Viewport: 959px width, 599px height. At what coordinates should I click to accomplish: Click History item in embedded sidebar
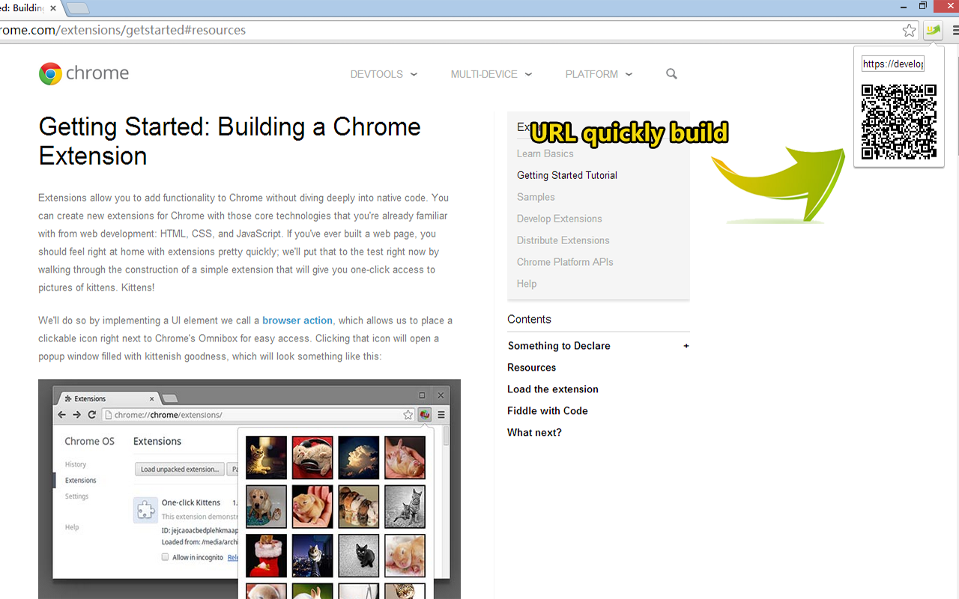(x=75, y=464)
